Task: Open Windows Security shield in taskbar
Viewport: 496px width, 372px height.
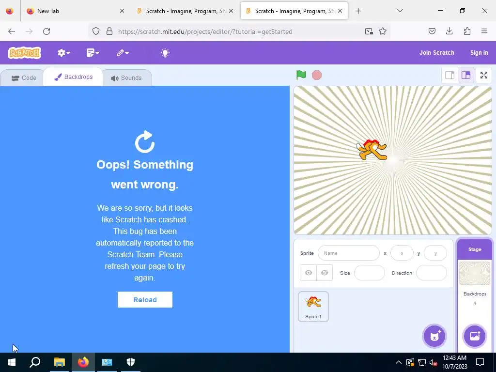Action: tap(131, 362)
